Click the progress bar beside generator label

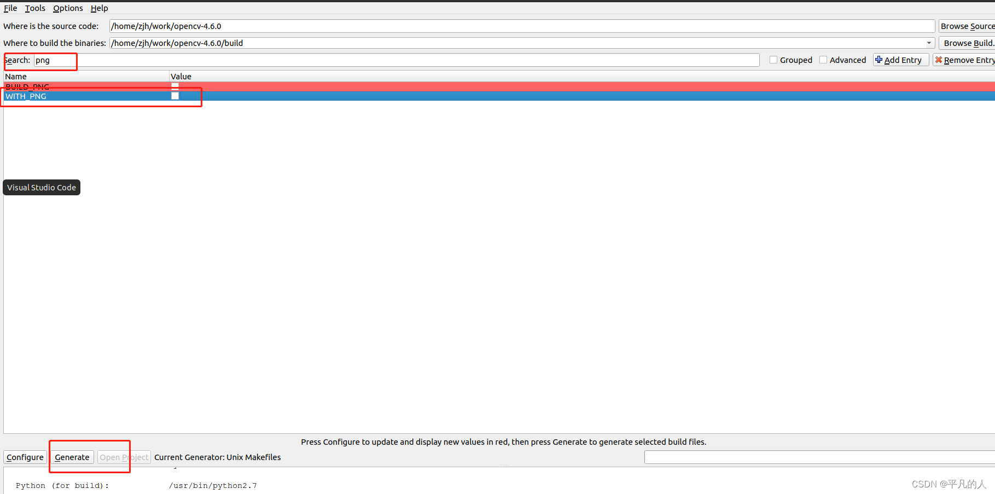tap(819, 457)
